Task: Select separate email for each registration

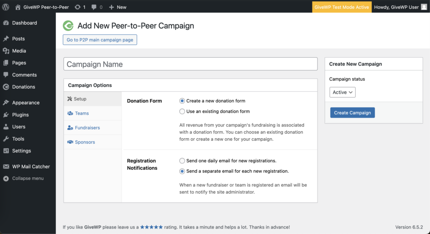Action: [x=182, y=171]
